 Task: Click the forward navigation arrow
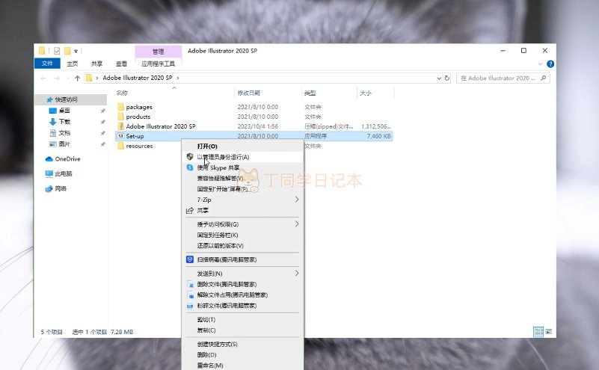57,78
